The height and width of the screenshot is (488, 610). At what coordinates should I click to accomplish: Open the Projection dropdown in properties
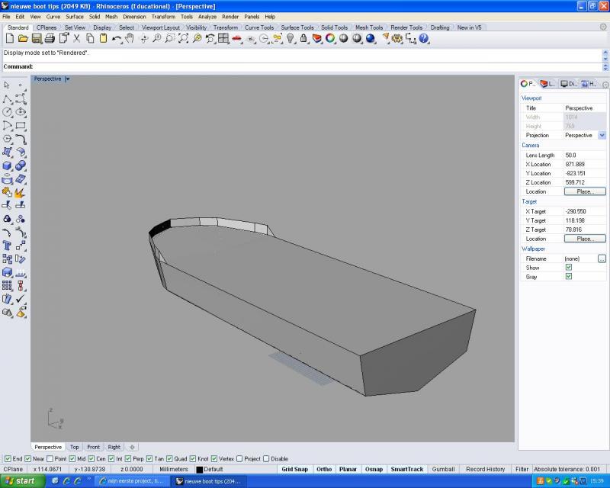(x=602, y=135)
